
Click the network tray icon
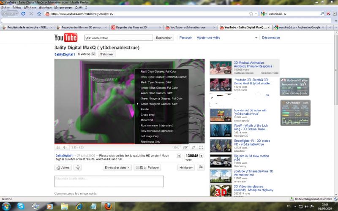pos(301,206)
